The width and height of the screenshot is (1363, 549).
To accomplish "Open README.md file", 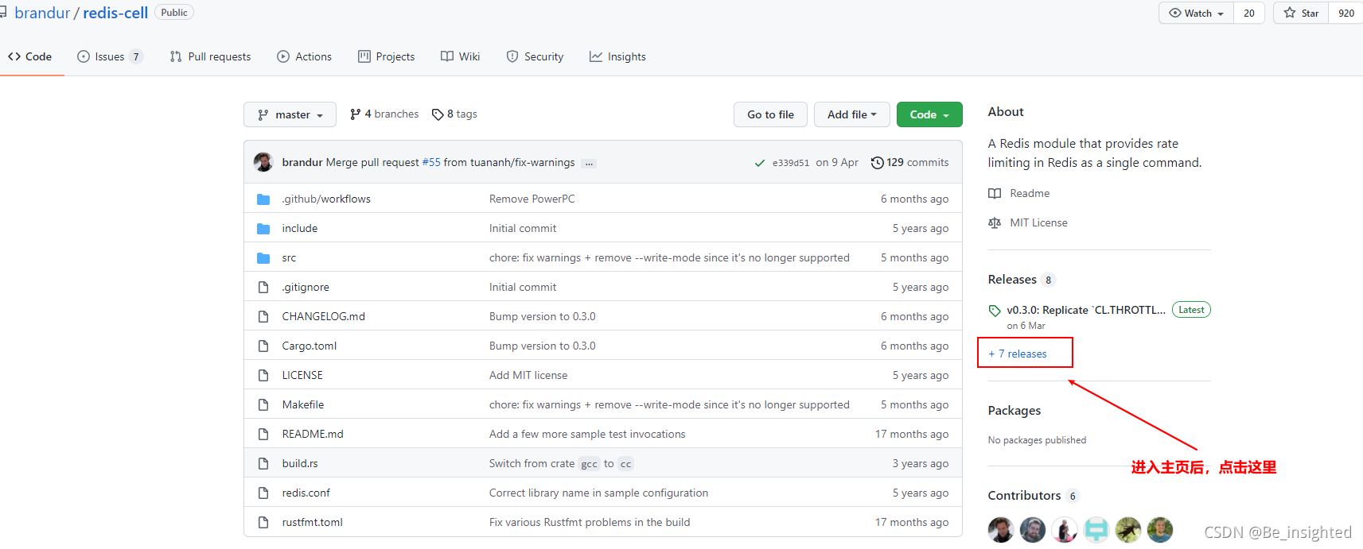I will pos(313,434).
